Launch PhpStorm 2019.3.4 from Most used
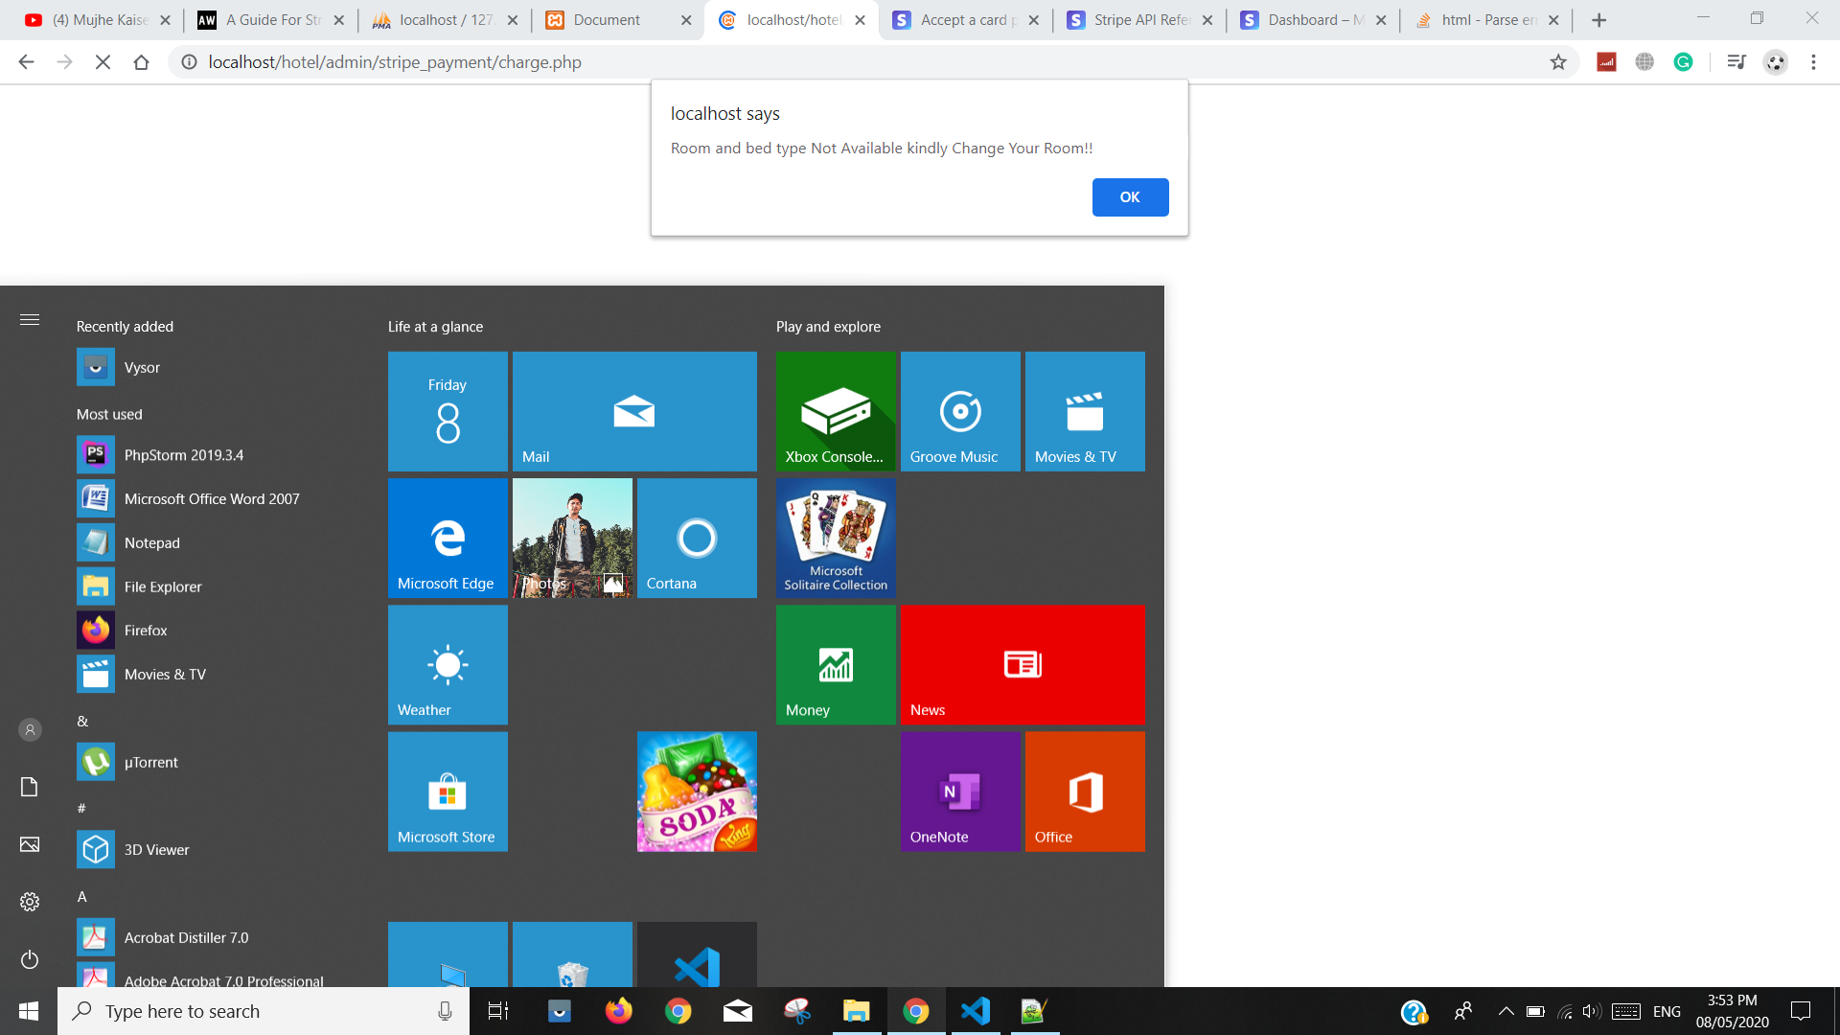Screen dimensions: 1840x1035 click(x=184, y=455)
